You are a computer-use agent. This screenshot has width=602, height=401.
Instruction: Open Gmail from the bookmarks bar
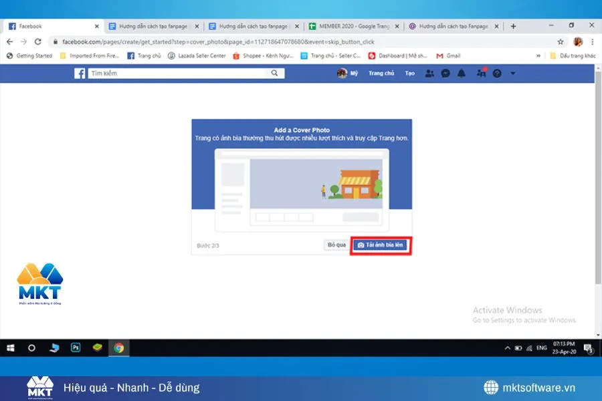pyautogui.click(x=447, y=55)
